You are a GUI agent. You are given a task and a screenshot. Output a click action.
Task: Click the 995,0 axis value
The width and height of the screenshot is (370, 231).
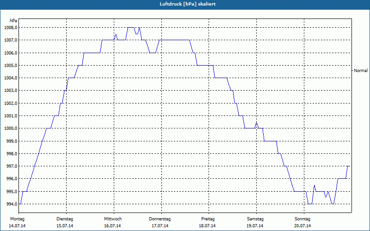pos(12,191)
